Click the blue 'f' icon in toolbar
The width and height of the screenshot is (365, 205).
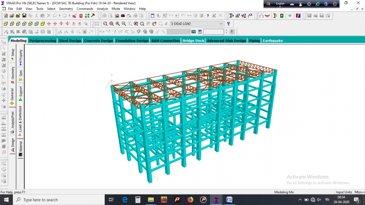coord(298,16)
